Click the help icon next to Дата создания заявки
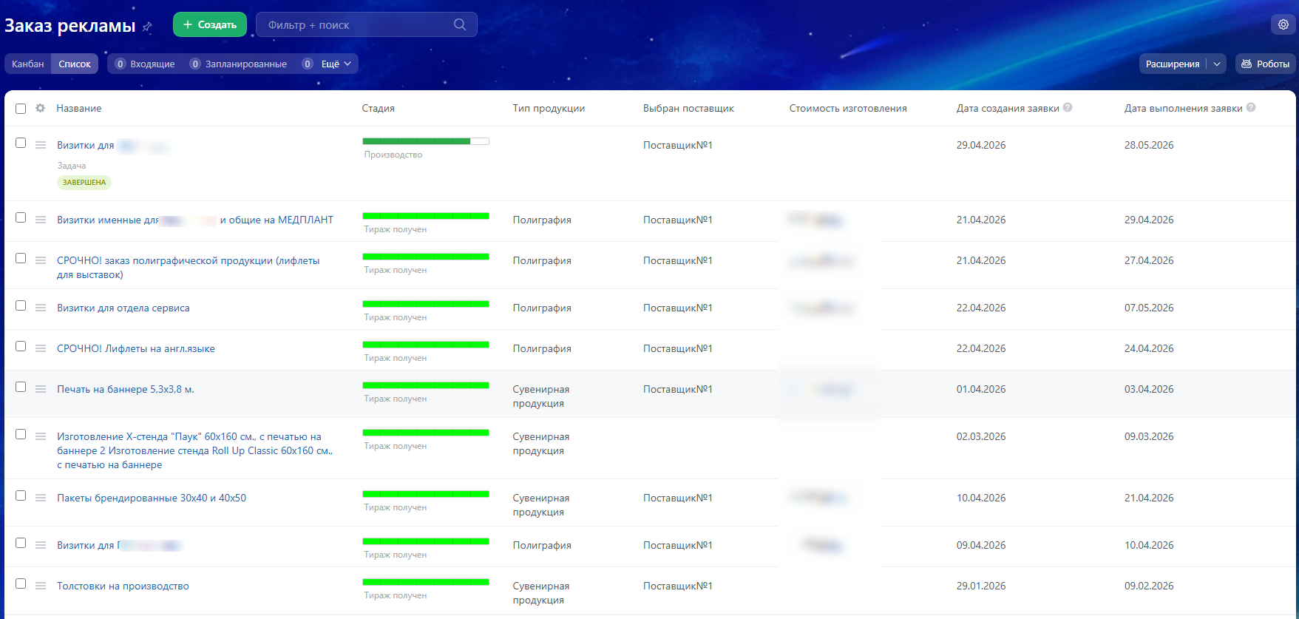Viewport: 1299px width, 619px height. (1068, 107)
